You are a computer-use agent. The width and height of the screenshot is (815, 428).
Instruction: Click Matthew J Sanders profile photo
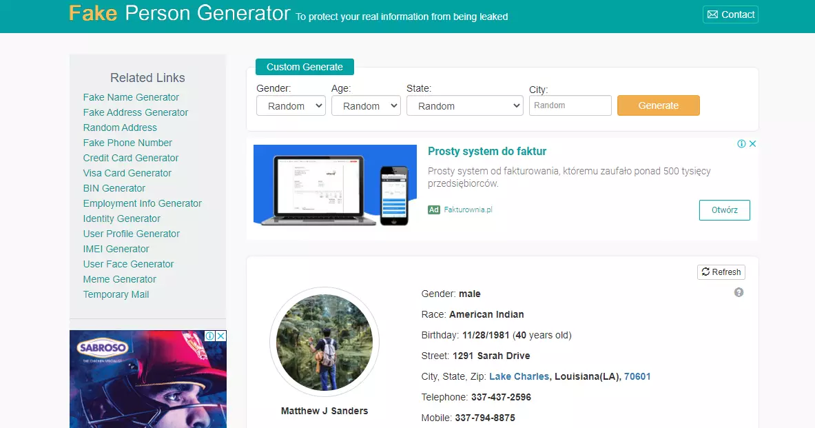pos(324,343)
